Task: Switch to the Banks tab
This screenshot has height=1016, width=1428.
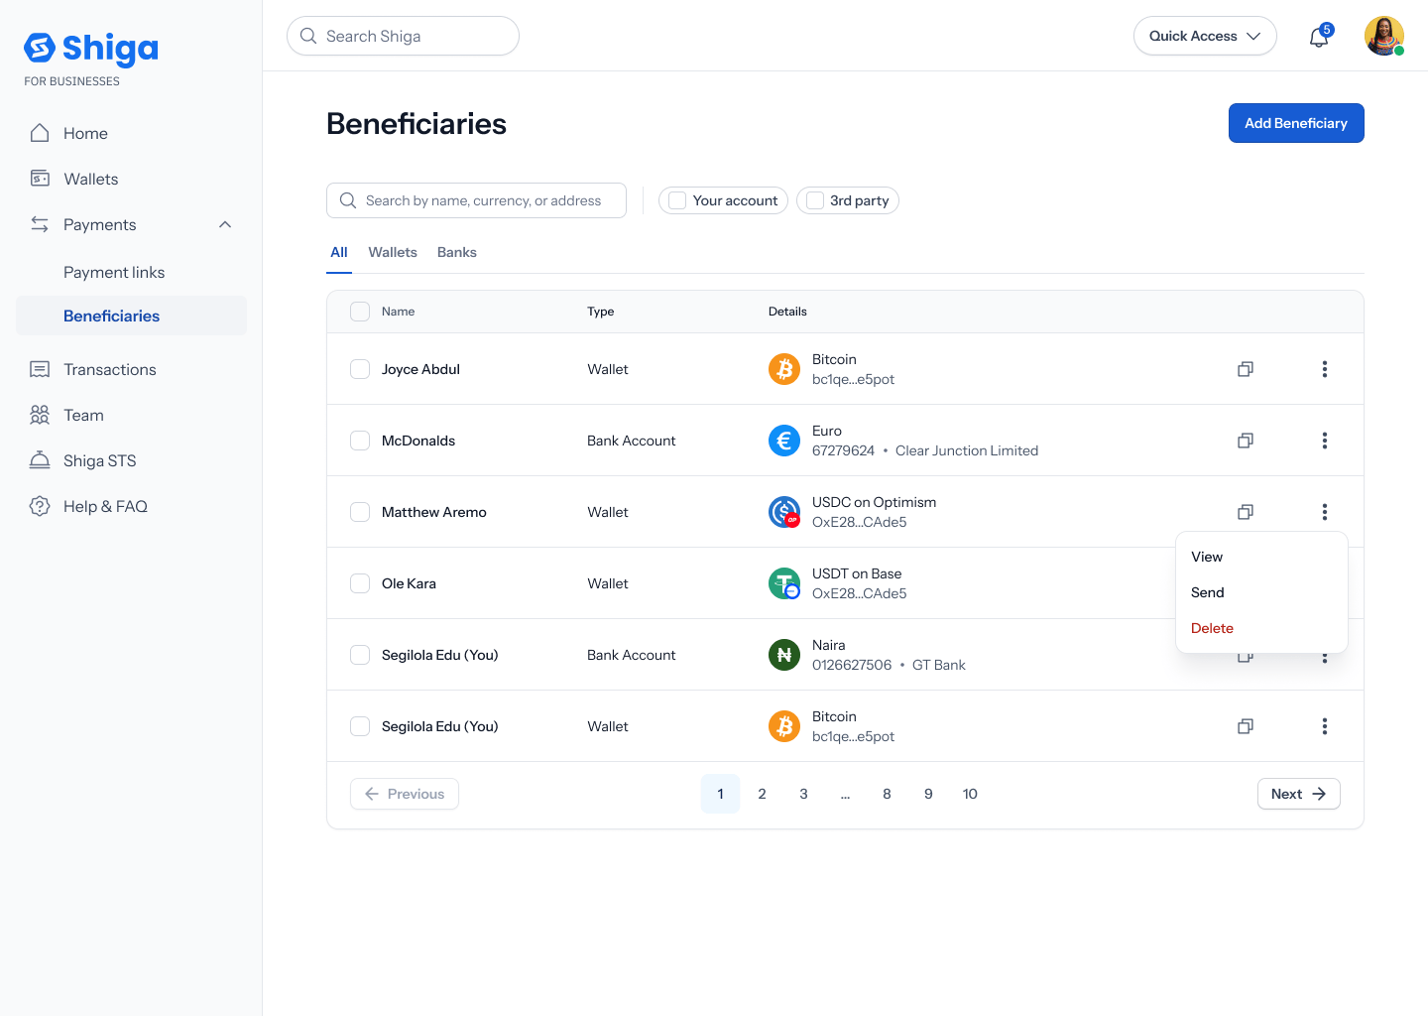Action: click(x=457, y=252)
